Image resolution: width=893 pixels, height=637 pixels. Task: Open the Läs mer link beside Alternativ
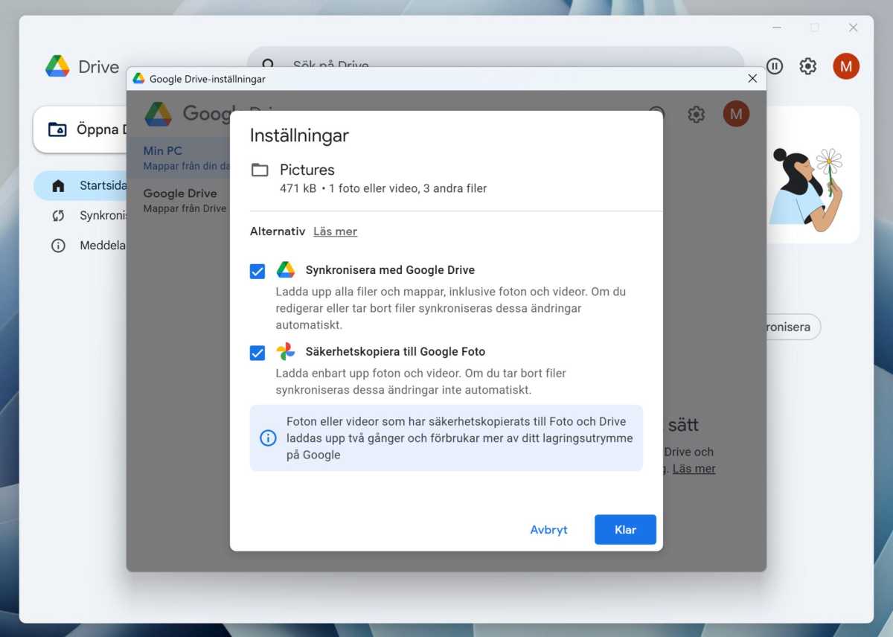335,231
